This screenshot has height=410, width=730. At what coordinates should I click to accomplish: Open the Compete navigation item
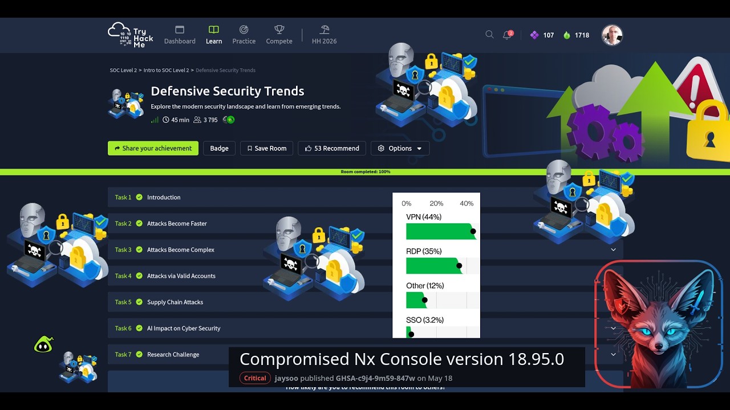279,35
